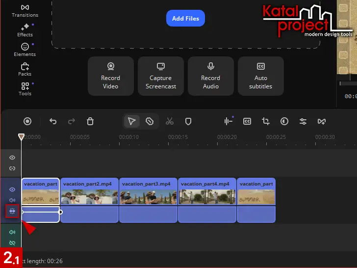Open the Elements tab
357x268 pixels.
25,50
